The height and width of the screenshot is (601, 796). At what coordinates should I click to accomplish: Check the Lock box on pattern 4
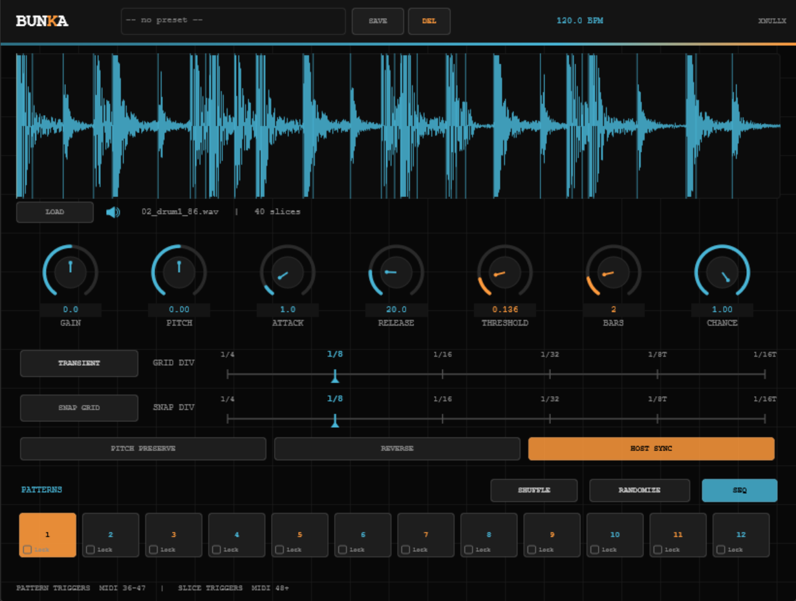click(217, 550)
